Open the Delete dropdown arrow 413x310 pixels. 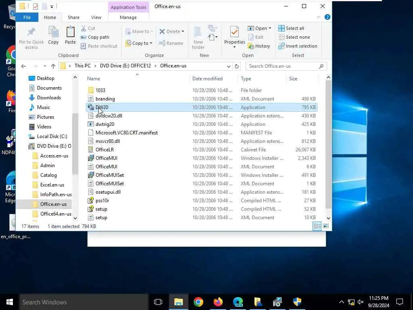[183, 31]
